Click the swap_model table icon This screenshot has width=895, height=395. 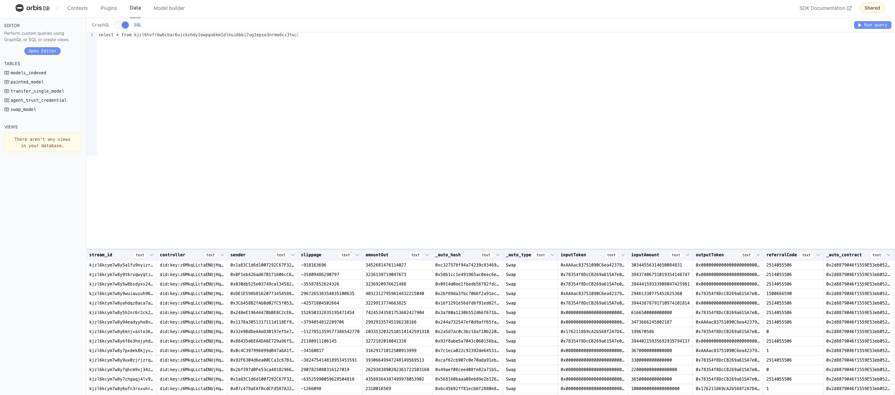coord(7,109)
